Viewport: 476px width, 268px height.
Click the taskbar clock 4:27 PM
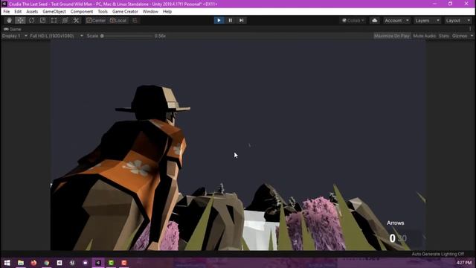[x=464, y=263]
